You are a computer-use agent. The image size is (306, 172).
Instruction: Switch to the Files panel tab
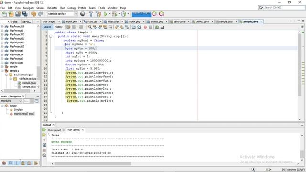14,22
